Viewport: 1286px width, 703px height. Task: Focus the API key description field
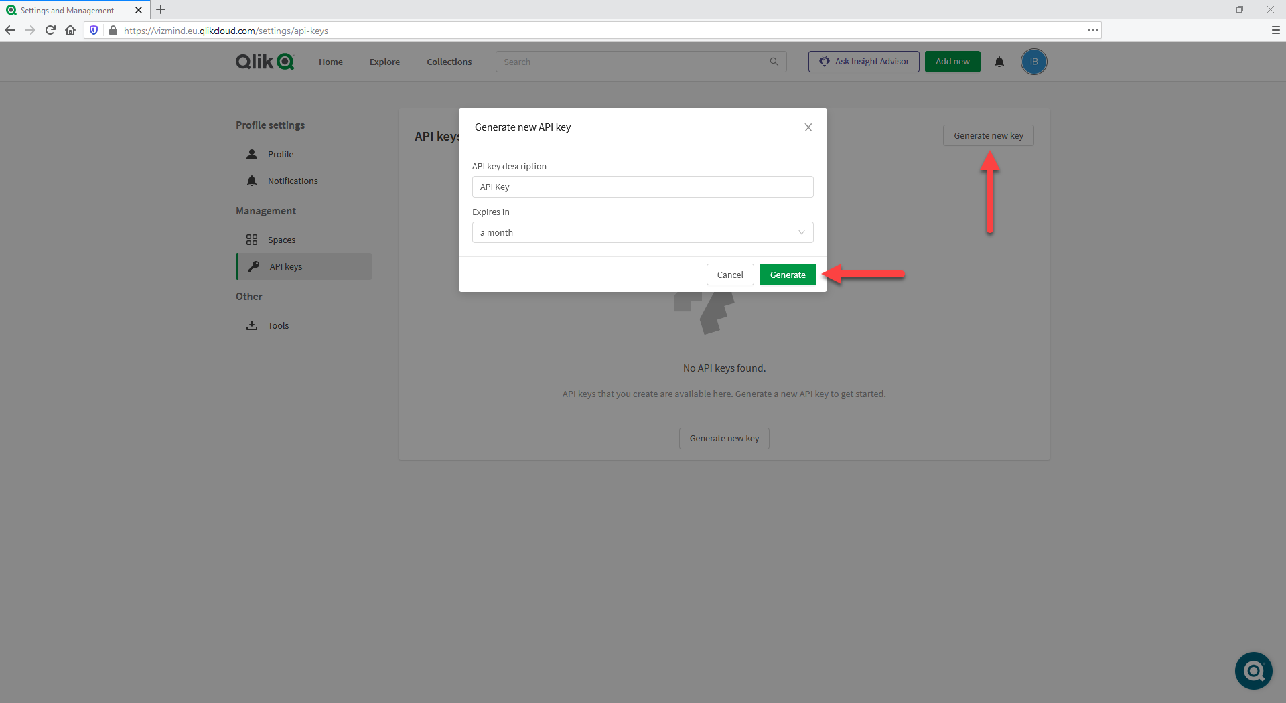click(642, 187)
